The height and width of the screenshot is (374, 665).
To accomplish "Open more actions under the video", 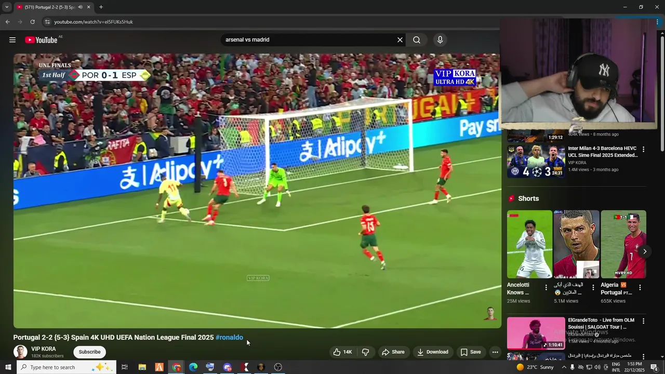I will coord(495,352).
